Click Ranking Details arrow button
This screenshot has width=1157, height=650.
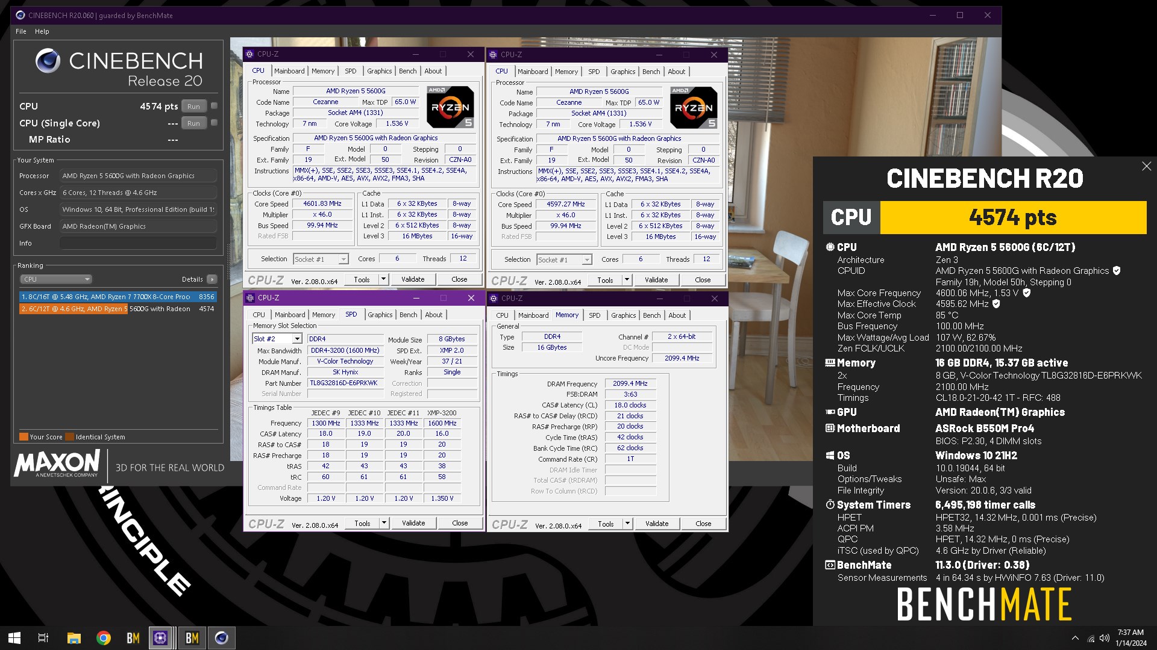click(x=212, y=279)
